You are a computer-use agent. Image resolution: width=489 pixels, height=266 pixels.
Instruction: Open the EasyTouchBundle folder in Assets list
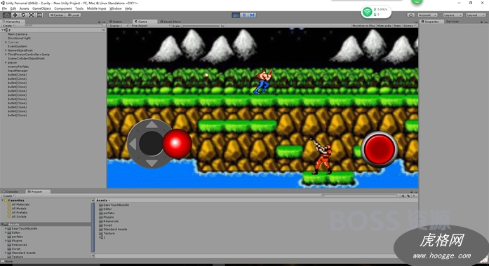point(114,205)
